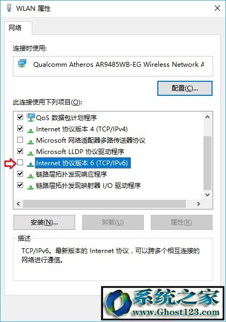Click the QoS packet scheduler icon

(x=31, y=117)
